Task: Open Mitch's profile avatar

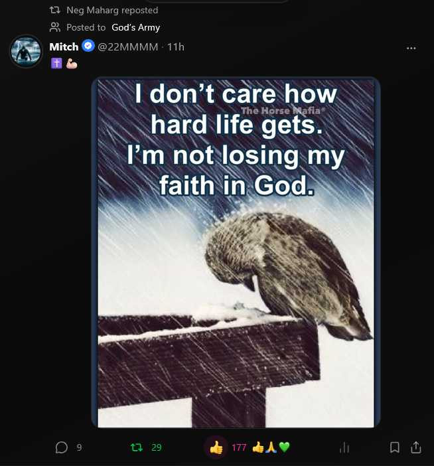Action: (26, 51)
